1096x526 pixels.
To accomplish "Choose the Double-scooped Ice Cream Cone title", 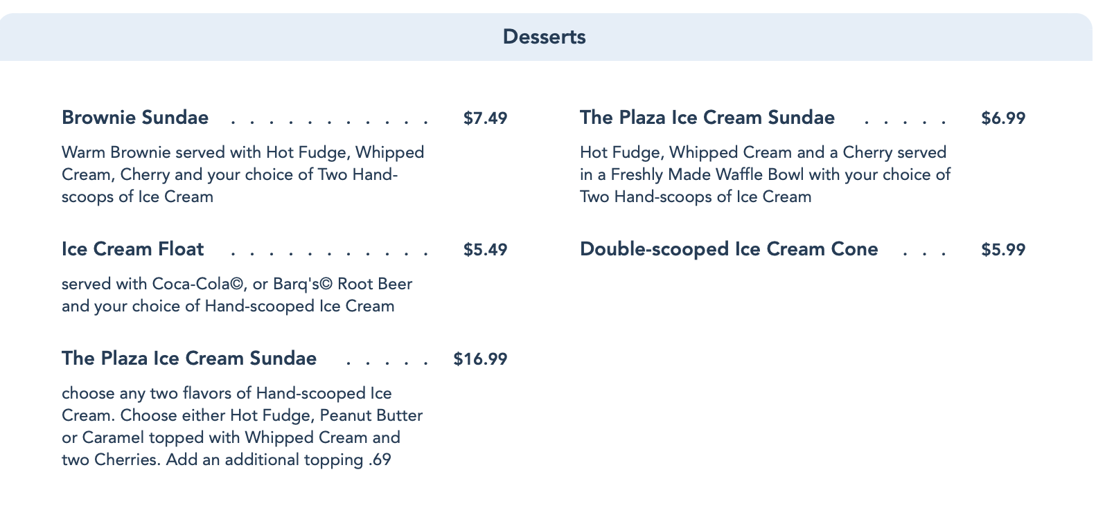I will click(729, 249).
